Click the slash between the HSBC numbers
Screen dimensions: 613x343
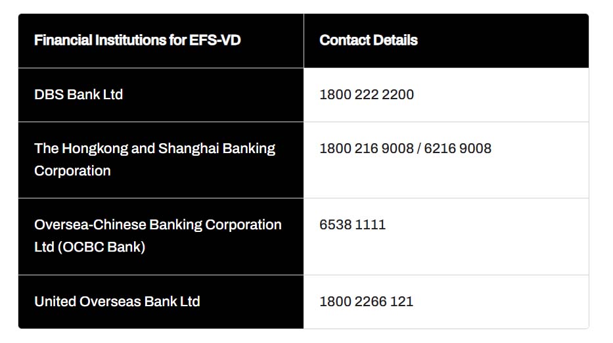pos(419,149)
